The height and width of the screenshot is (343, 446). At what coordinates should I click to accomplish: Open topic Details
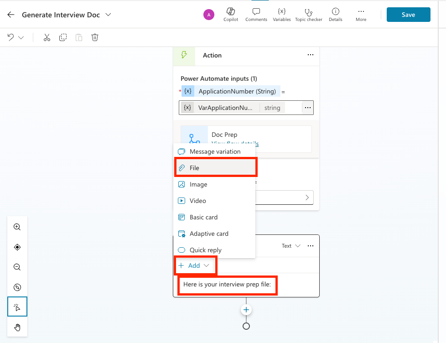point(335,15)
